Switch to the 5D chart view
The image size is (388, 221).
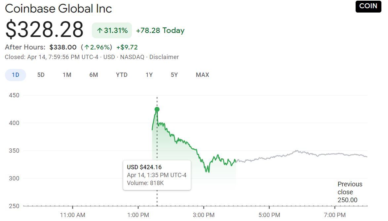coord(41,75)
